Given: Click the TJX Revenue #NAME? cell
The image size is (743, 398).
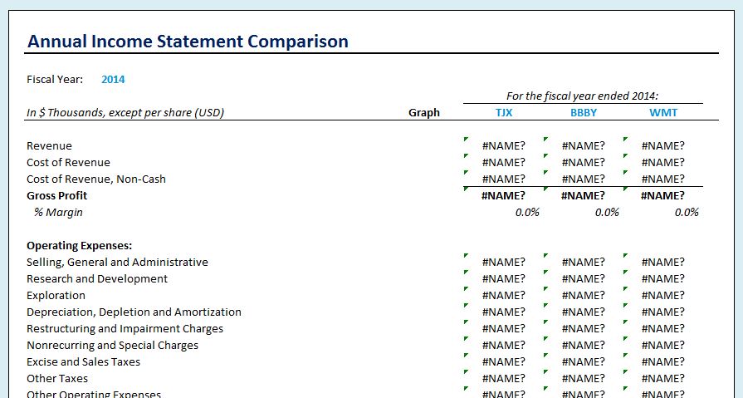Looking at the screenshot, I should pos(504,145).
